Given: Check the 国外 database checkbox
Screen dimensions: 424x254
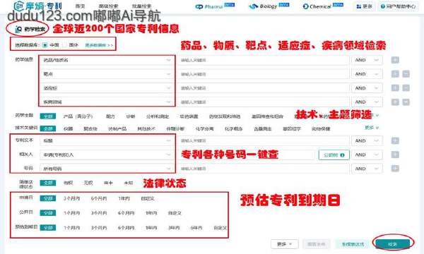Looking at the screenshot, I should click(64, 45).
